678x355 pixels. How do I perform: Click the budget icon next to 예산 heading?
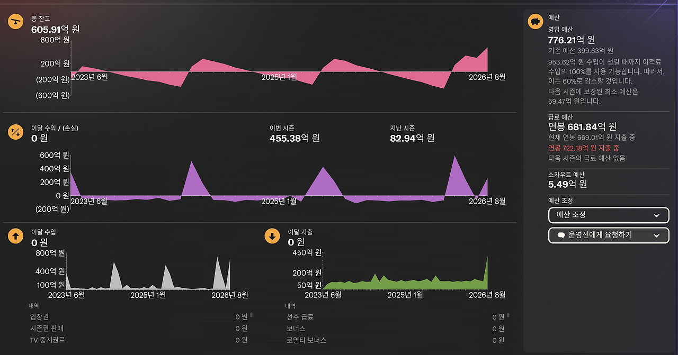pyautogui.click(x=535, y=22)
